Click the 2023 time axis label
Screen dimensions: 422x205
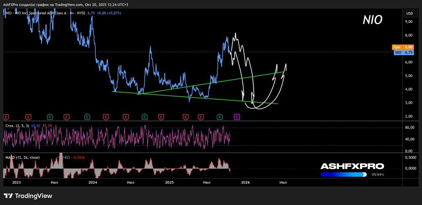16,182
